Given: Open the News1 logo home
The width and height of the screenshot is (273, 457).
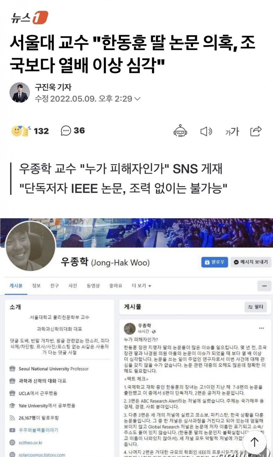Looking at the screenshot, I should [x=29, y=18].
